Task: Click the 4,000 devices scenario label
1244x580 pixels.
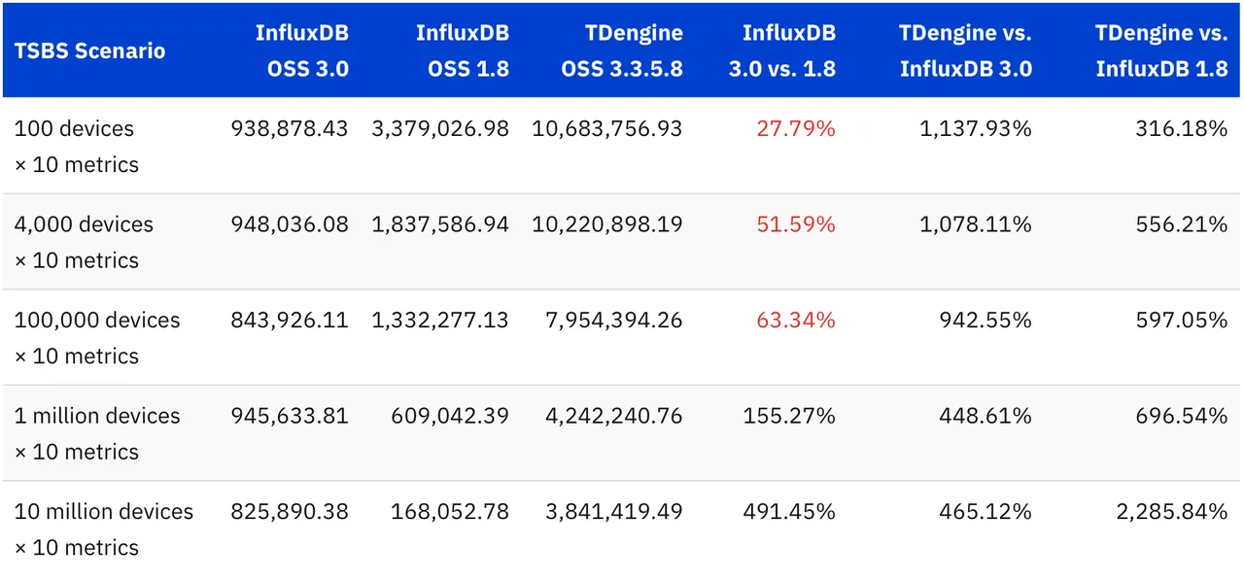Action: point(84,242)
